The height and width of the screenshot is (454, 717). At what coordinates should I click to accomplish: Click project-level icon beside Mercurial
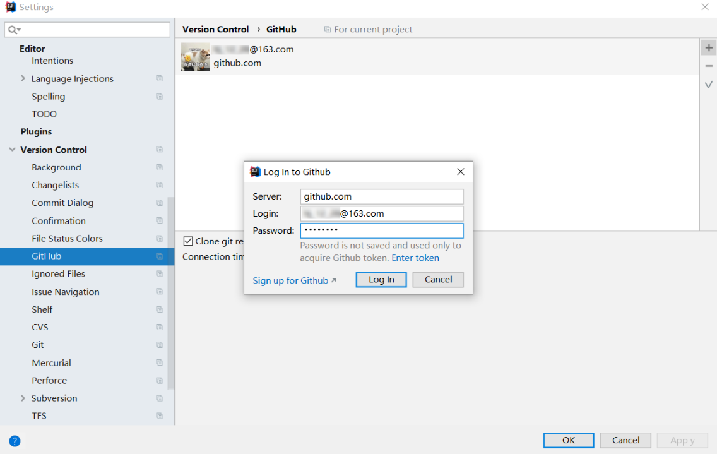tap(159, 362)
